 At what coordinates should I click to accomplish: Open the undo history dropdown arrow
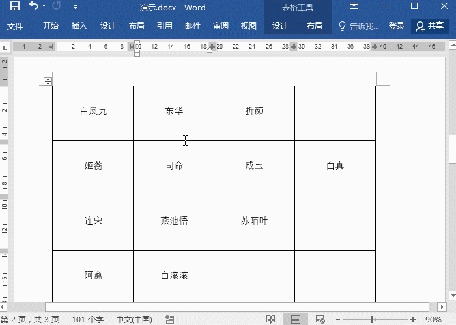[x=44, y=6]
